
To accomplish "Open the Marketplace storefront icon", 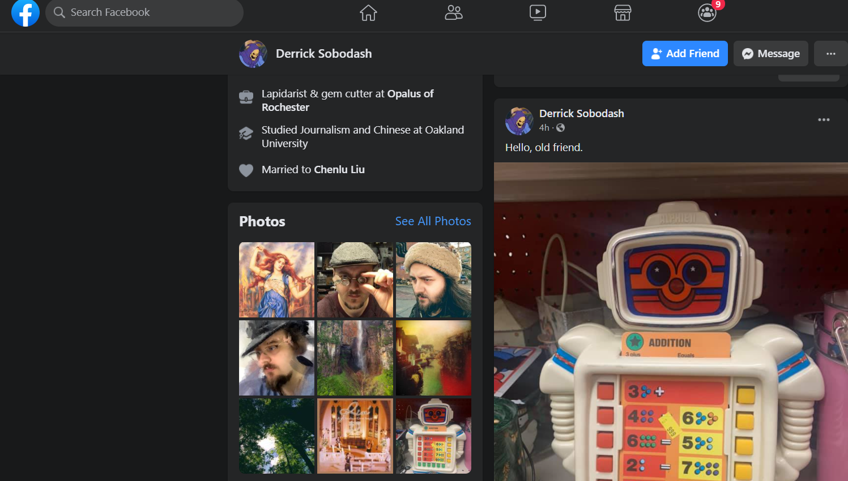I will tap(623, 12).
